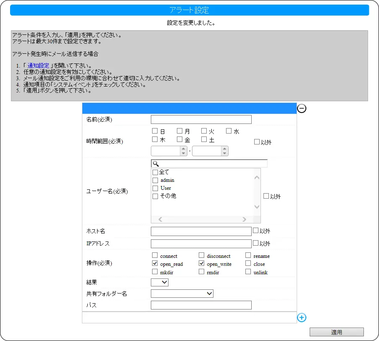Open the 結果 dropdown
This screenshot has width=379, height=341.
pyautogui.click(x=159, y=283)
